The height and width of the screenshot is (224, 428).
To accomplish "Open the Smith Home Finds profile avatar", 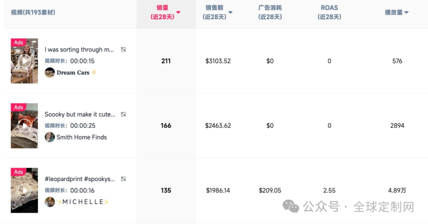I will (x=50, y=137).
